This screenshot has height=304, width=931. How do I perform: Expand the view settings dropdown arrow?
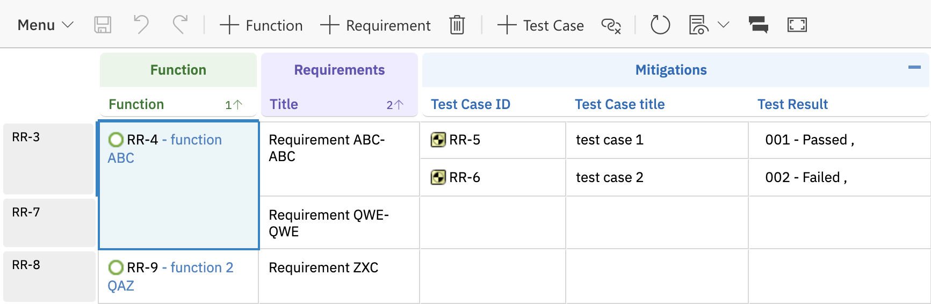[x=723, y=25]
